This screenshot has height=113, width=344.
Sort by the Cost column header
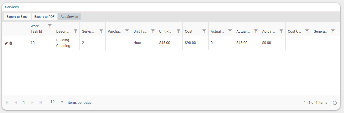[189, 32]
